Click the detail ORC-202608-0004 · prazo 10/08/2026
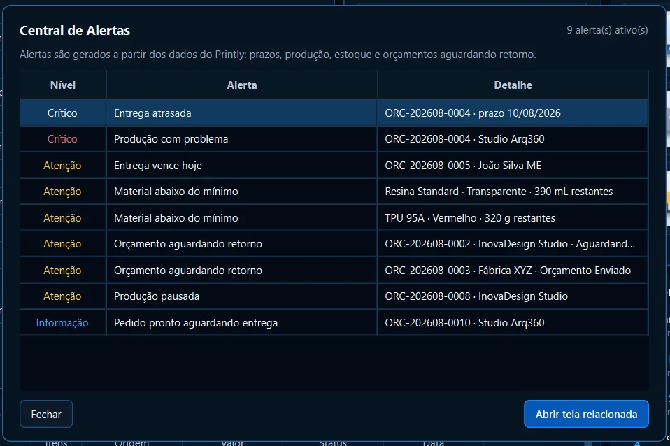The width and height of the screenshot is (670, 446). click(473, 113)
